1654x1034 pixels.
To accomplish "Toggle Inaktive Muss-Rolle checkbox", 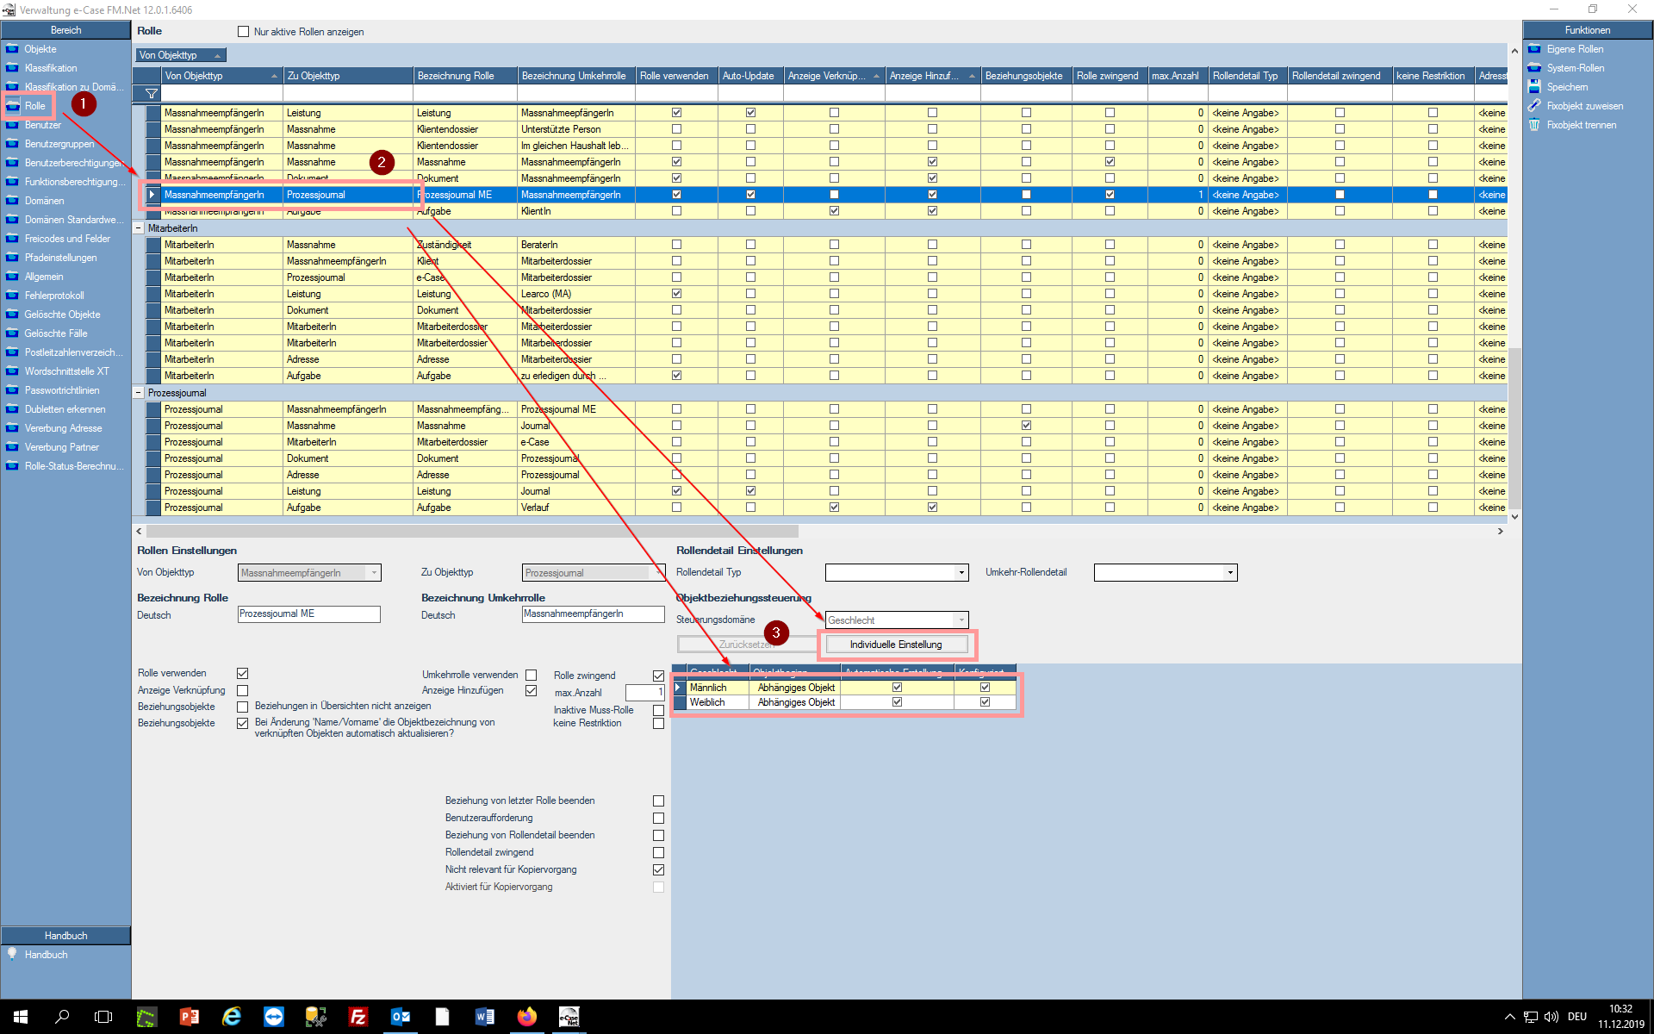I will coord(659,711).
